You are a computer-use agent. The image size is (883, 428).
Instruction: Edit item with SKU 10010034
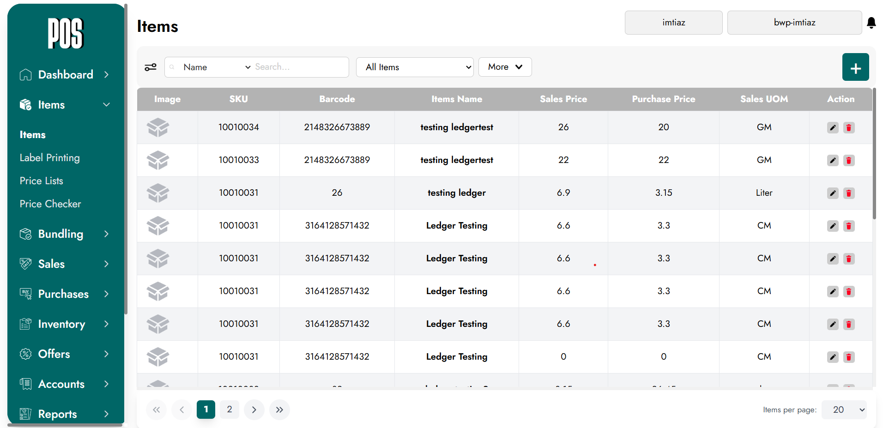click(833, 128)
